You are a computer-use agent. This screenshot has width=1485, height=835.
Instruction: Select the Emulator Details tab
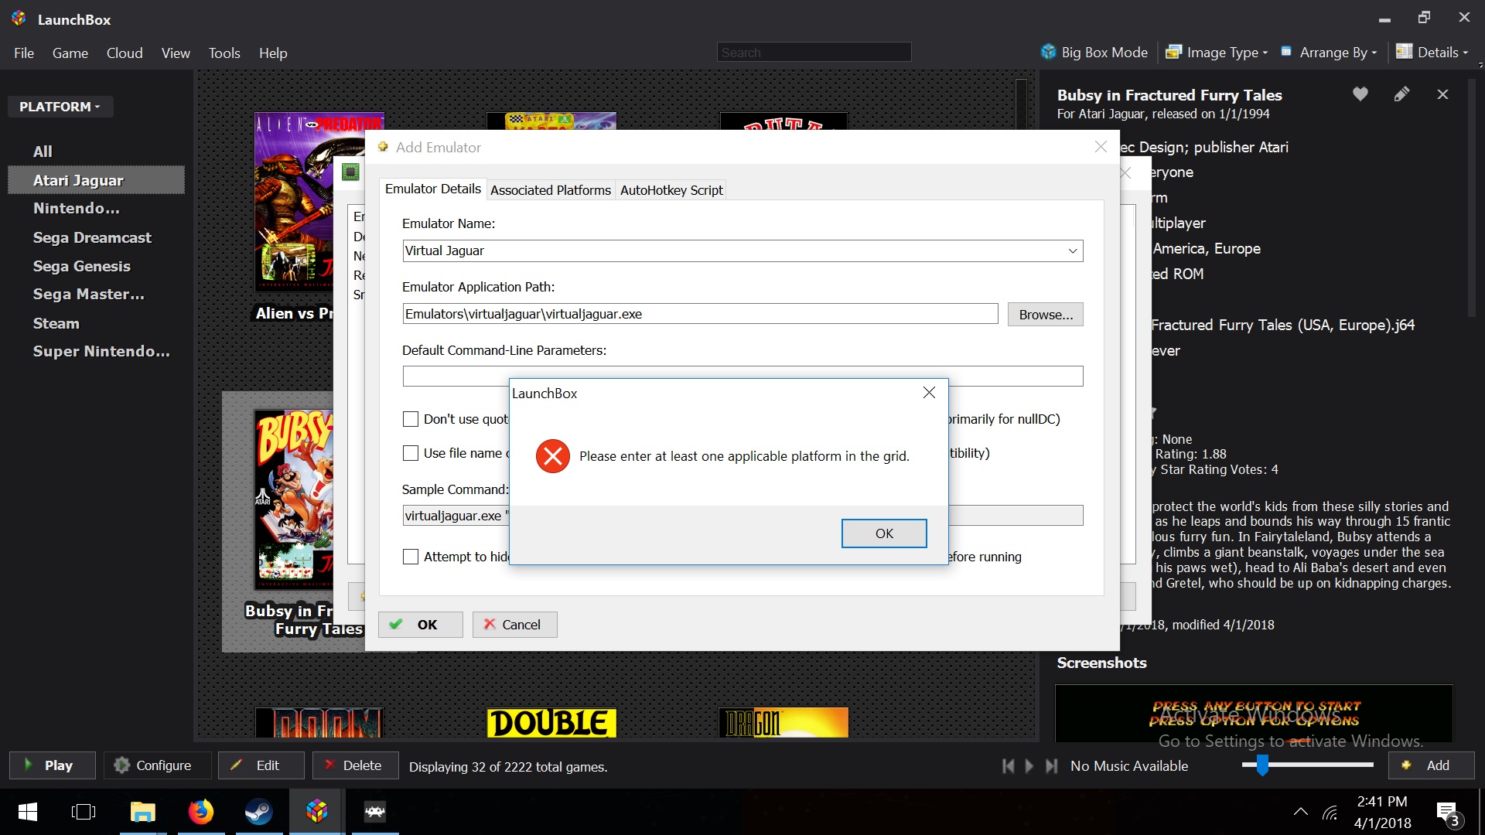tap(433, 189)
